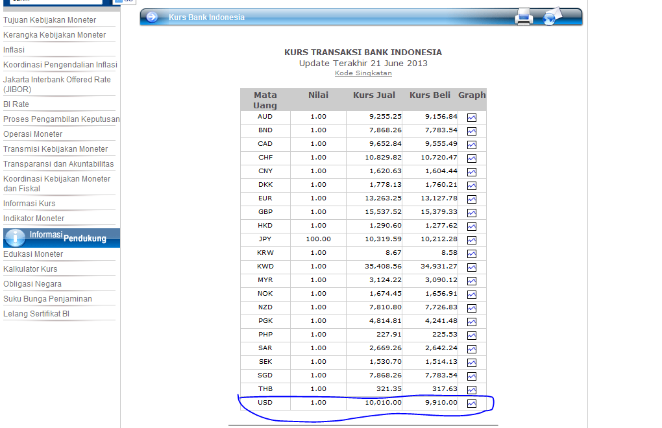Go to Jakarta Interbank Offered Rate (JIBOR)
The width and height of the screenshot is (662, 428).
tap(57, 84)
